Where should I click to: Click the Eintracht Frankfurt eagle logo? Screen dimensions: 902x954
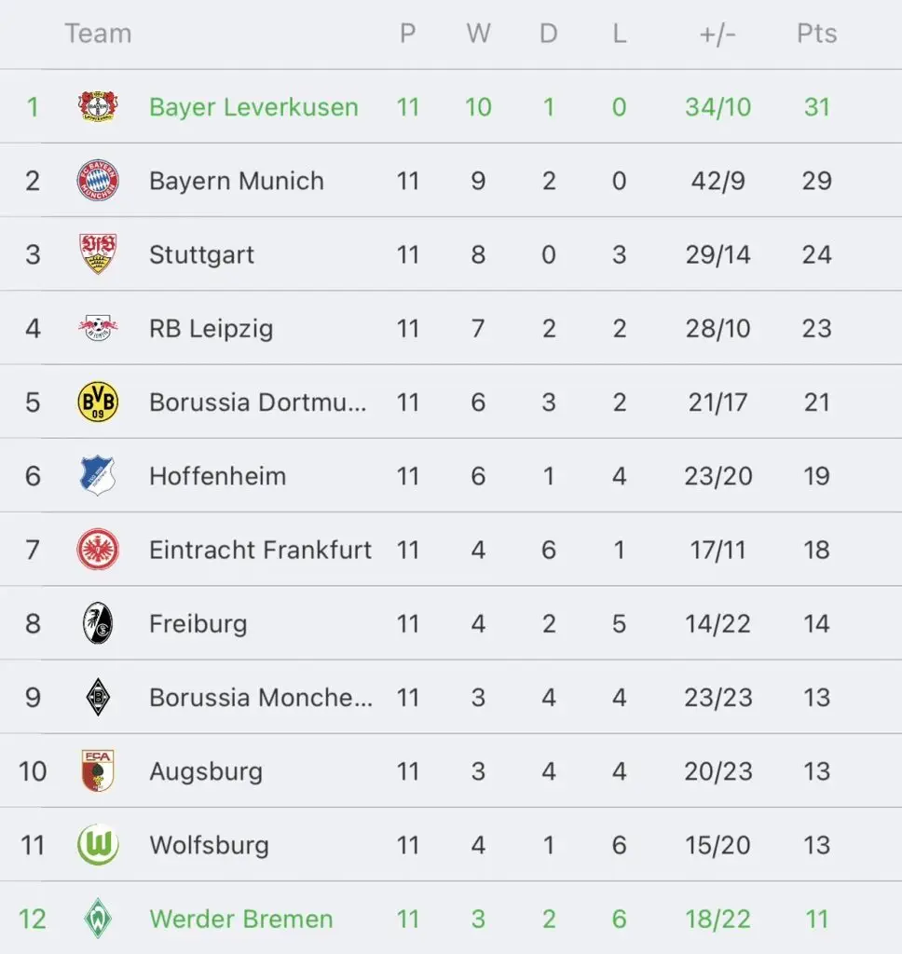[x=98, y=550]
